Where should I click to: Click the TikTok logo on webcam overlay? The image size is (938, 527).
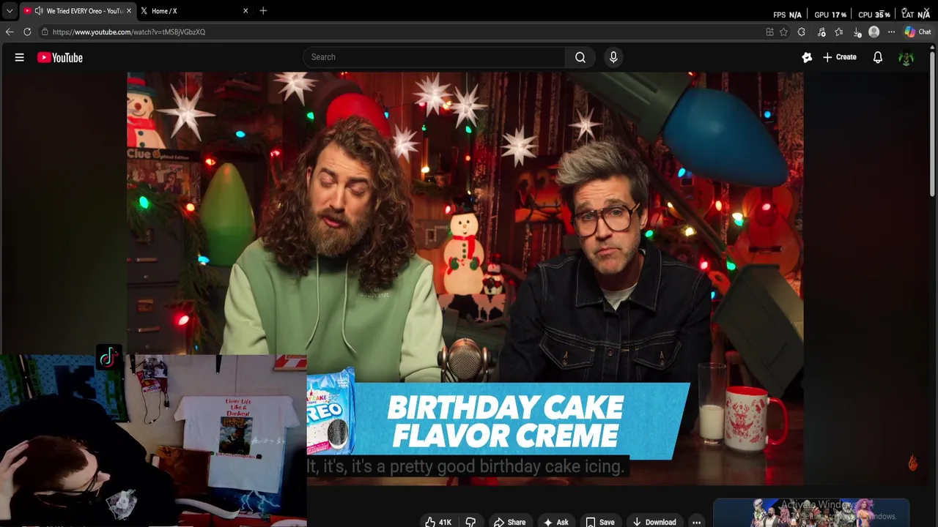108,356
